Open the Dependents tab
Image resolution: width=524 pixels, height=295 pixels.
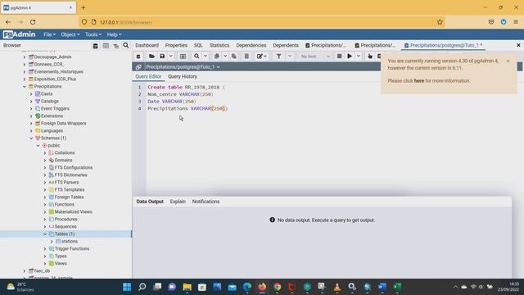[286, 45]
